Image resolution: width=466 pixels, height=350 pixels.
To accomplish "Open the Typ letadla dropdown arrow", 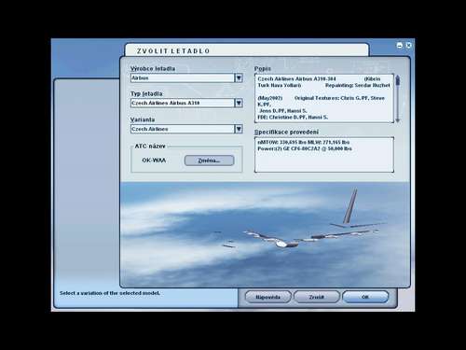I will coord(239,103).
